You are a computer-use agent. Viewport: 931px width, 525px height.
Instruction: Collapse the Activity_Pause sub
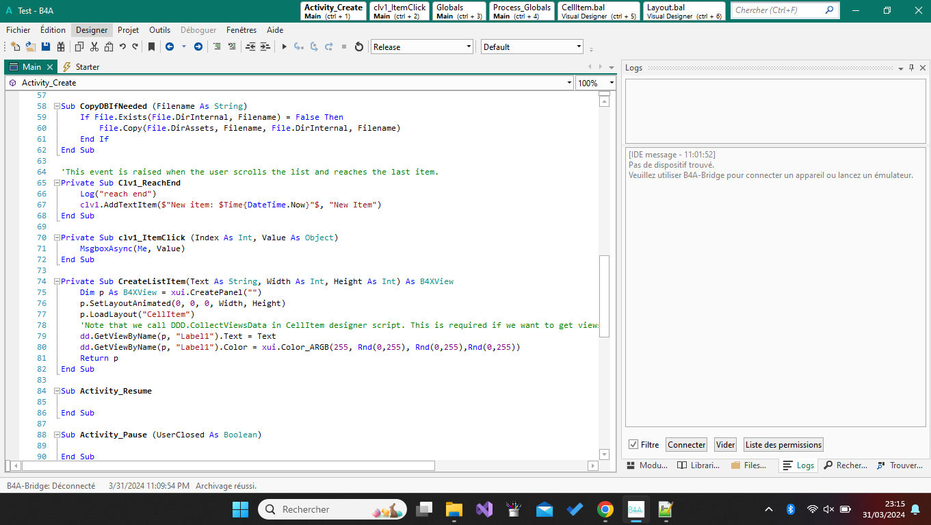click(x=57, y=435)
